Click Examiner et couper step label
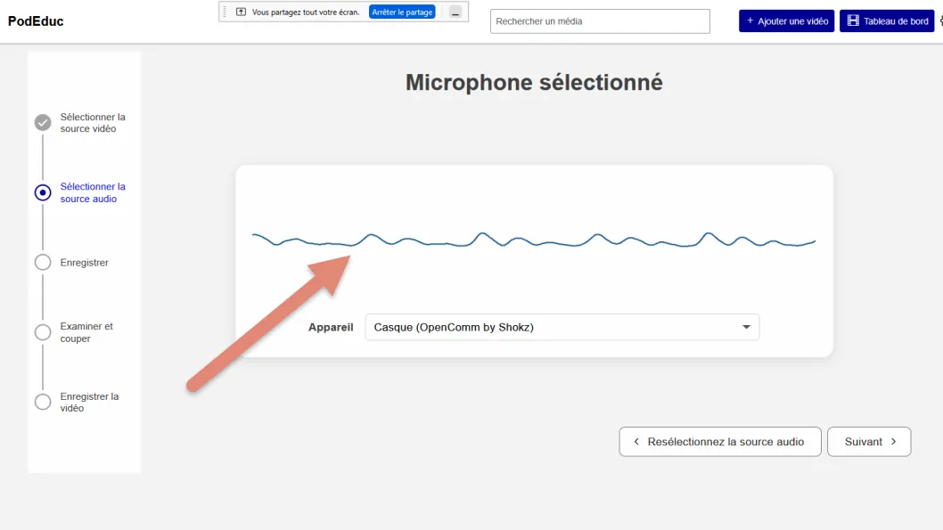The width and height of the screenshot is (943, 530). [86, 332]
